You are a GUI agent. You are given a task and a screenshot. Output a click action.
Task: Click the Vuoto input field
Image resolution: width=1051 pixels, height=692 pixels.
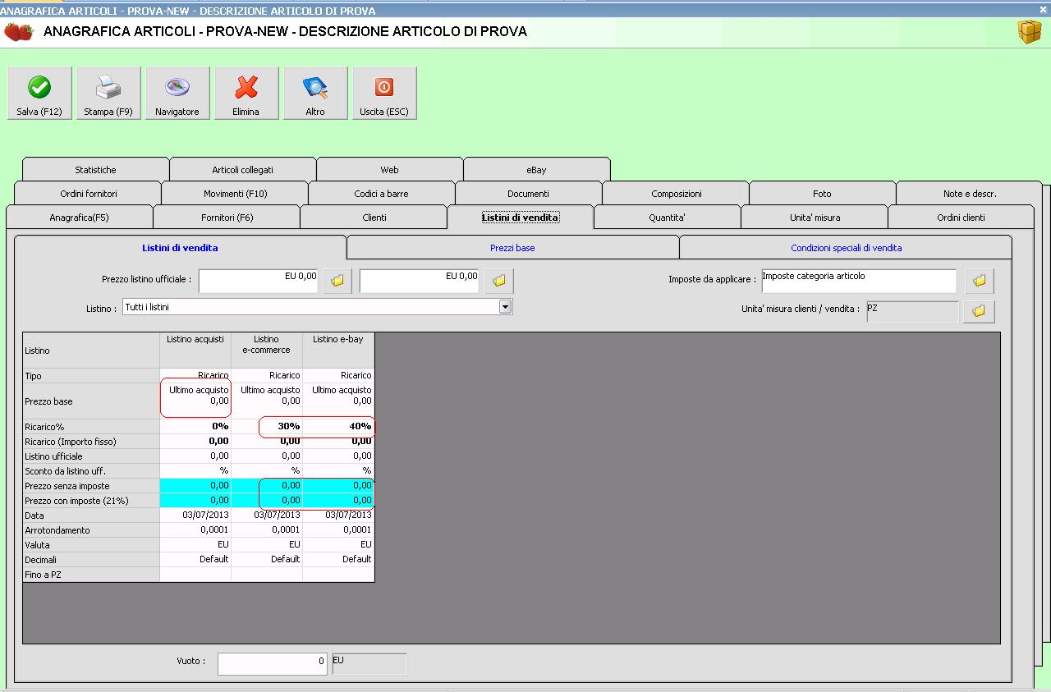[x=272, y=662]
